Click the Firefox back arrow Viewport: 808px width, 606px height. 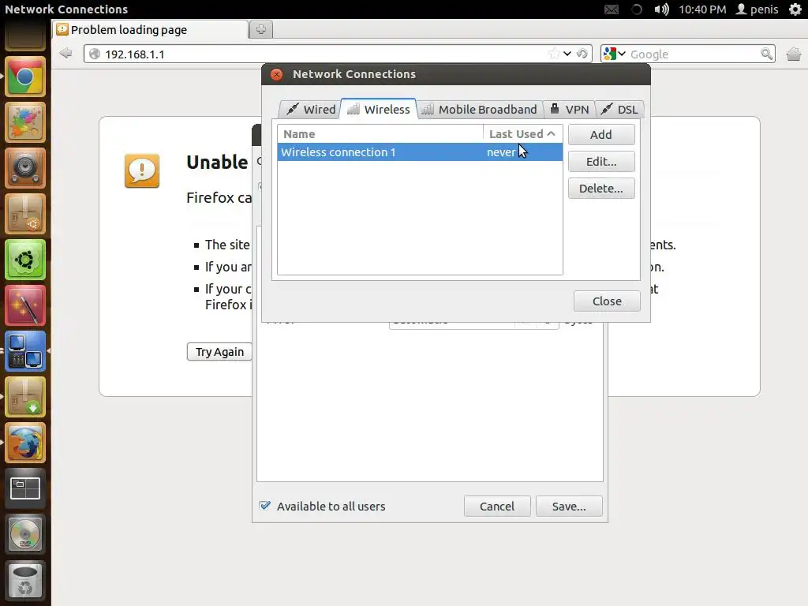tap(65, 53)
